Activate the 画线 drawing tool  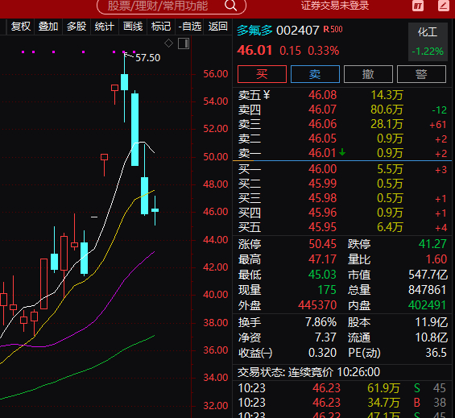pyautogui.click(x=133, y=27)
